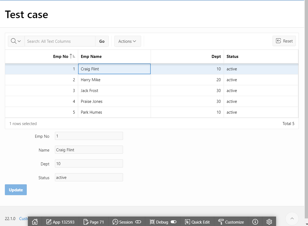
Task: Click Emp No cell 3
Action: [42, 90]
